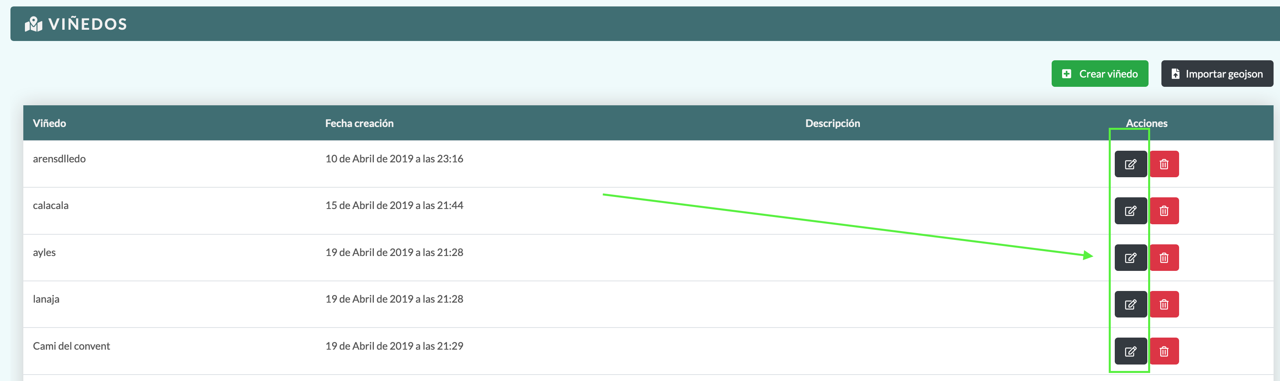The height and width of the screenshot is (381, 1280).
Task: Click trash icon for calacala
Action: click(1164, 211)
